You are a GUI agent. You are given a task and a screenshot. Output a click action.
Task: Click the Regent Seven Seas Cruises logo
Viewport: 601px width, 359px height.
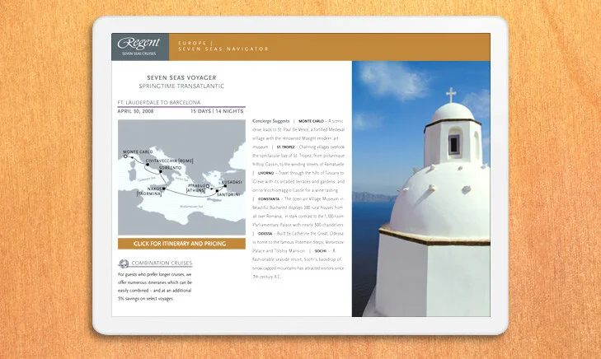point(140,47)
